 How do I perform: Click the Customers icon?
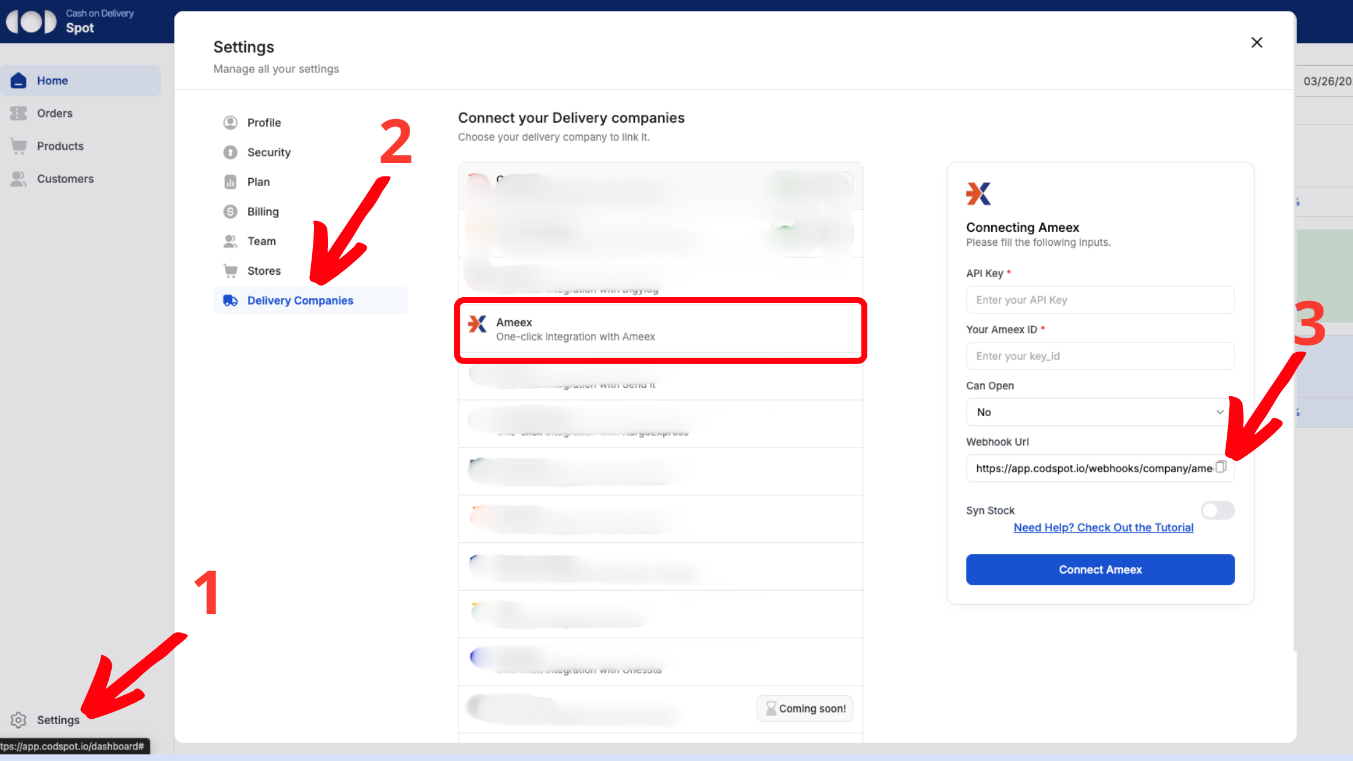[x=19, y=178]
